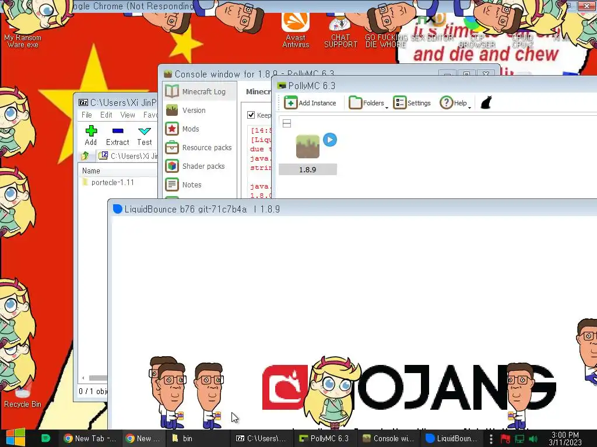The image size is (597, 447).
Task: Click the up folder arrow in 7-Zip
Action: click(85, 156)
